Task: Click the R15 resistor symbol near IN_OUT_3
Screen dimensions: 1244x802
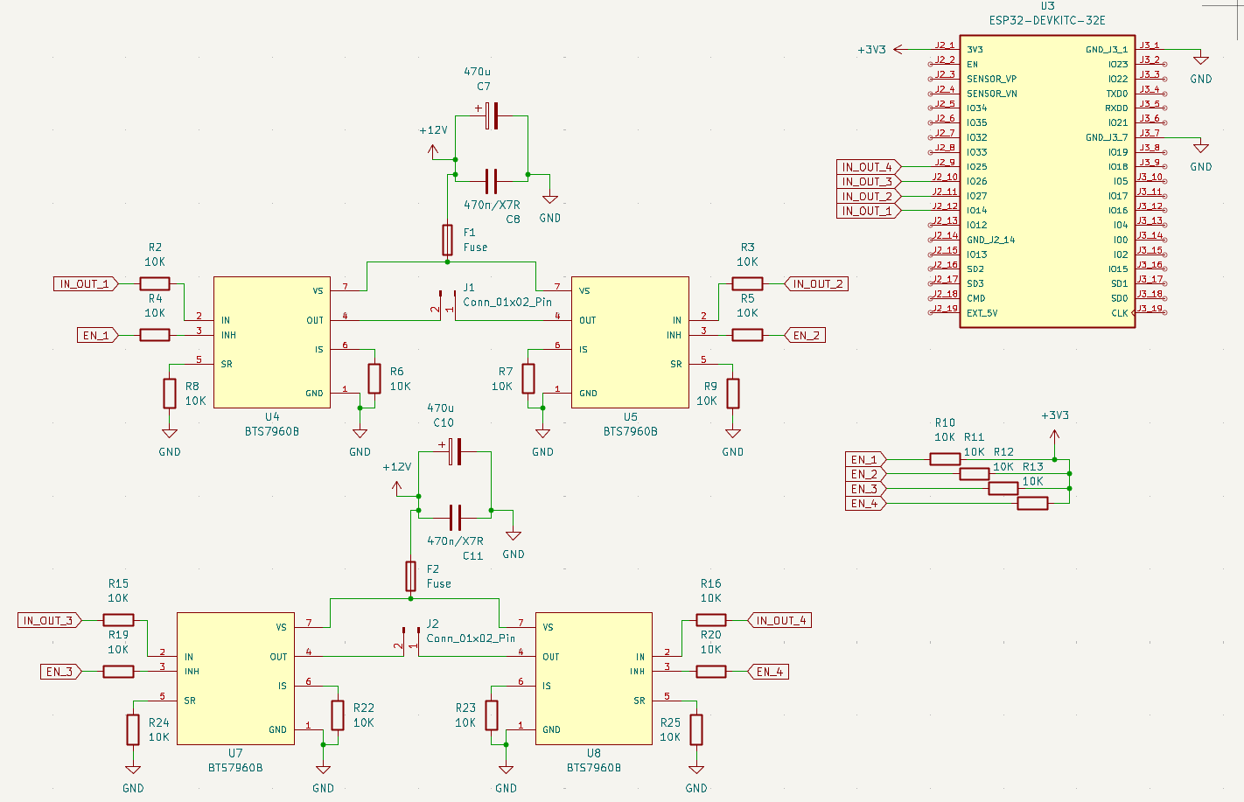Action: (118, 620)
